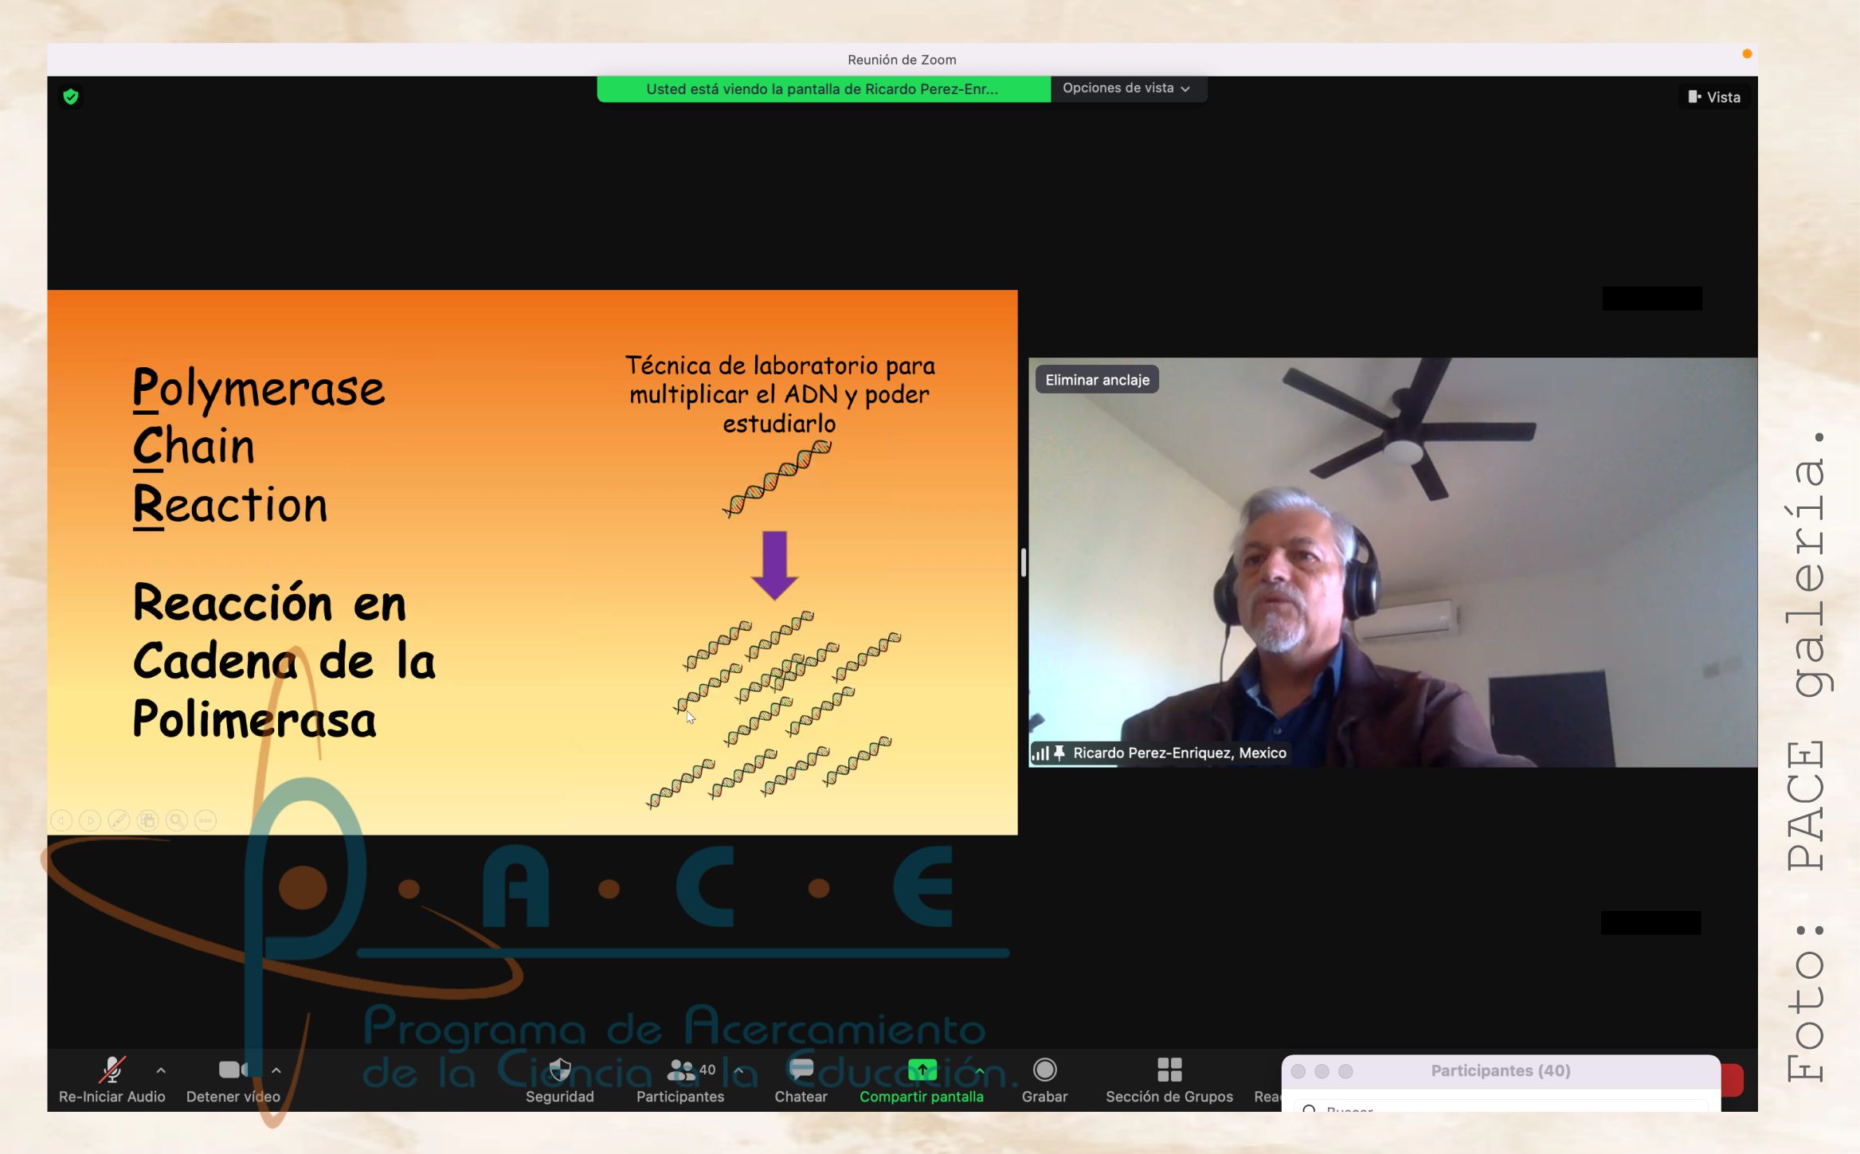Stop camera with Detener vídeo icon
This screenshot has width=1860, height=1154.
click(233, 1070)
